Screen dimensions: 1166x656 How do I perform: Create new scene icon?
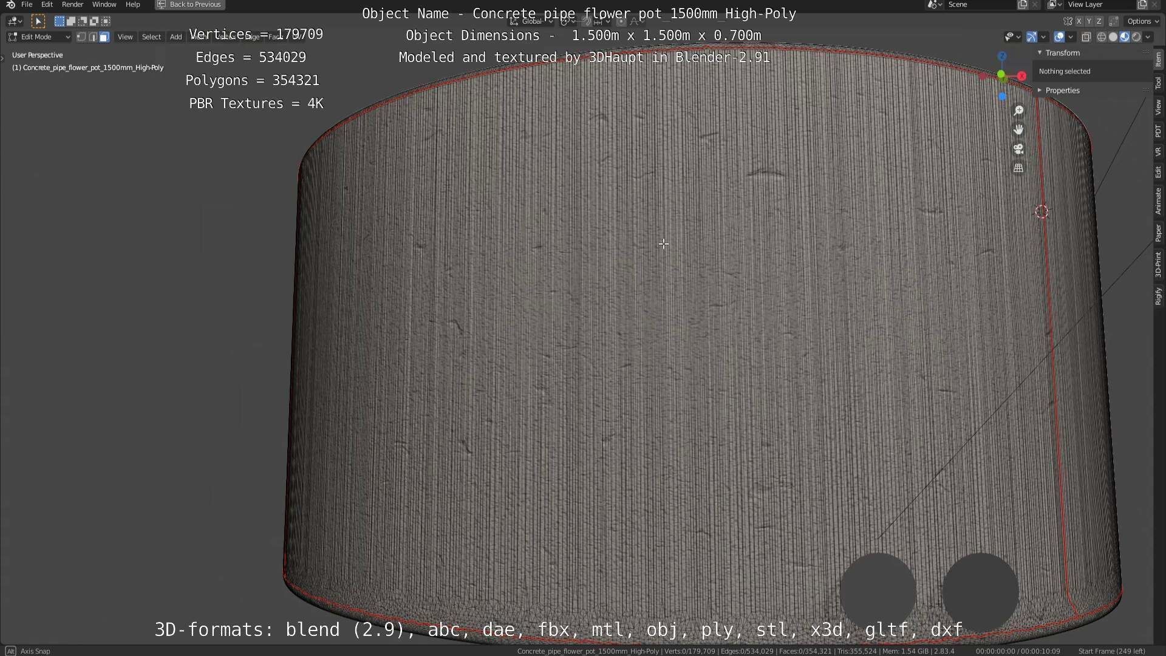pos(1023,4)
